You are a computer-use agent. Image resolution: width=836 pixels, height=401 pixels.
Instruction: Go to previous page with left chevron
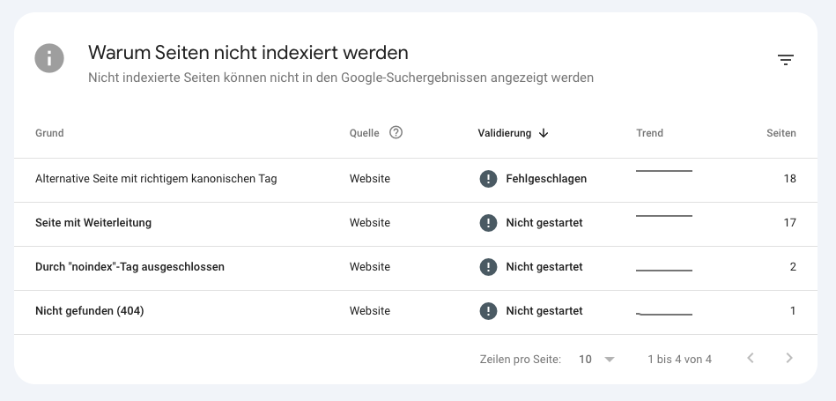click(751, 358)
